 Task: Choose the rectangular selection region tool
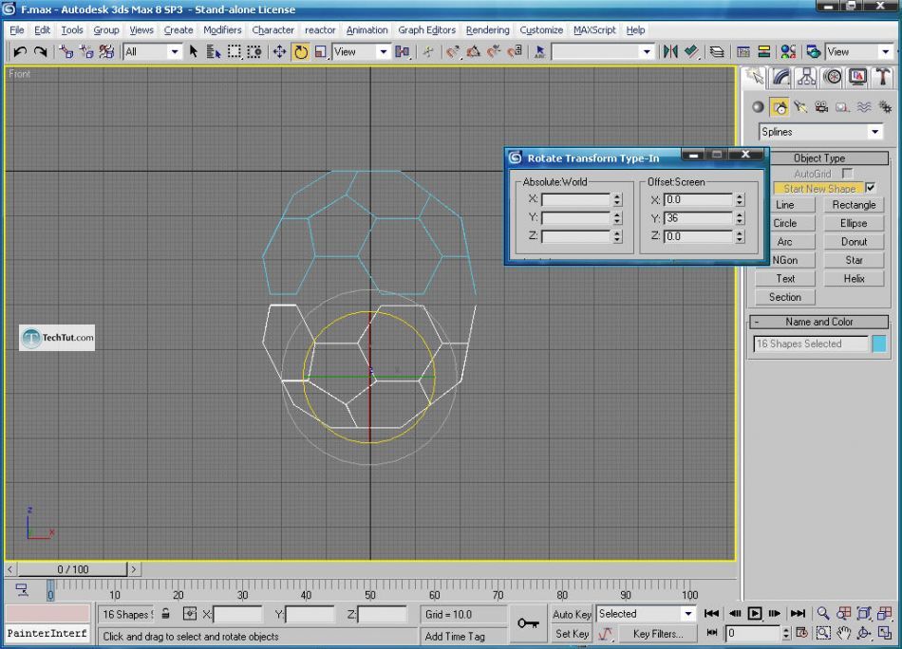coord(235,52)
